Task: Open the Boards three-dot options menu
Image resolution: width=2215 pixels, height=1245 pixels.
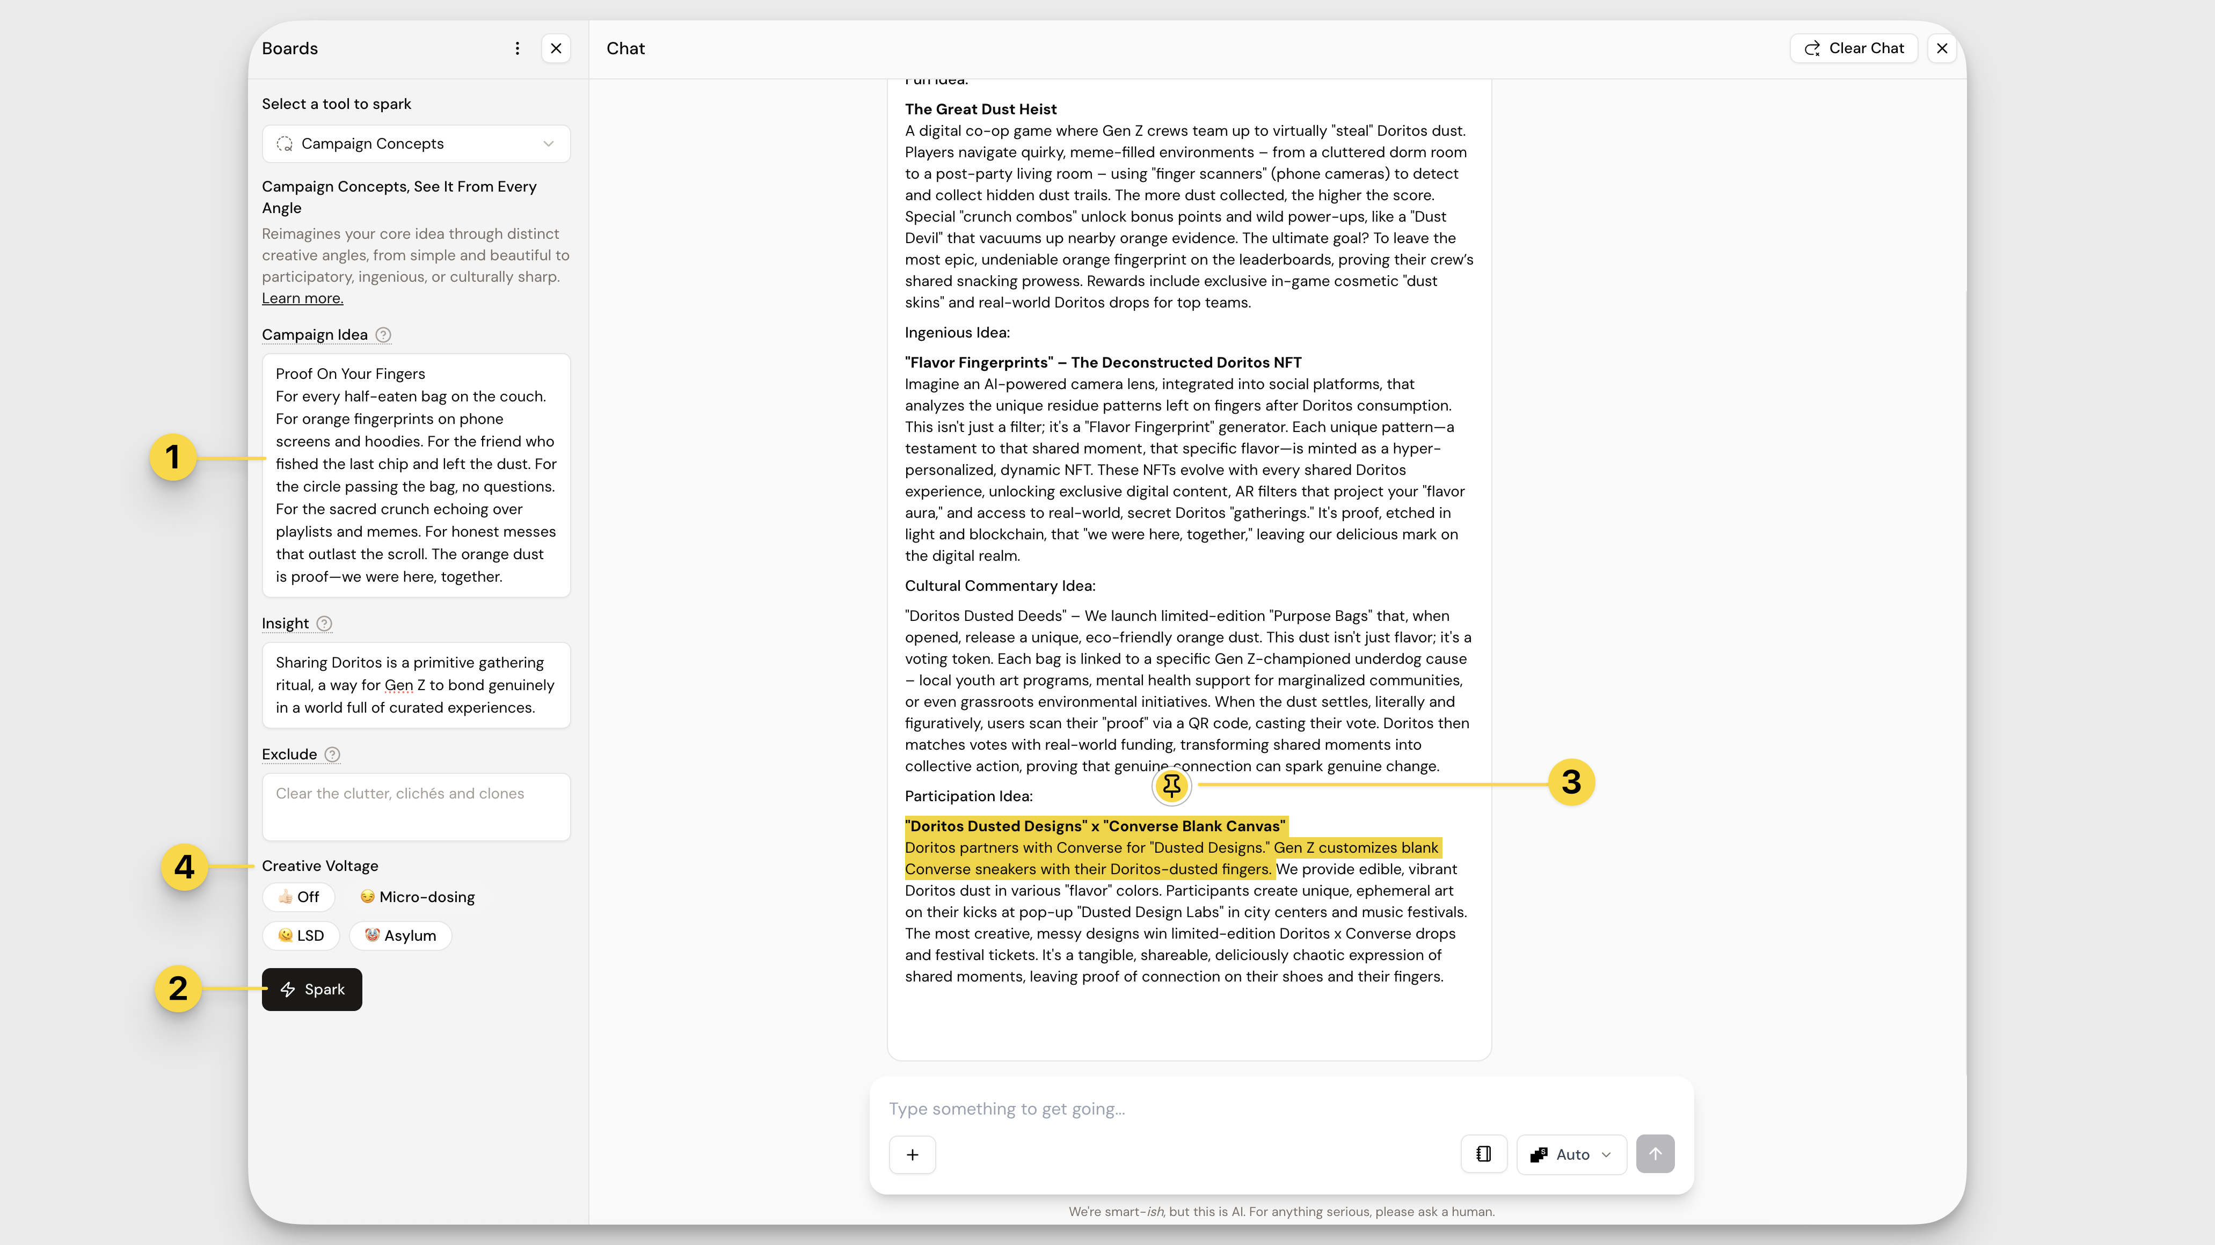Action: pos(517,48)
